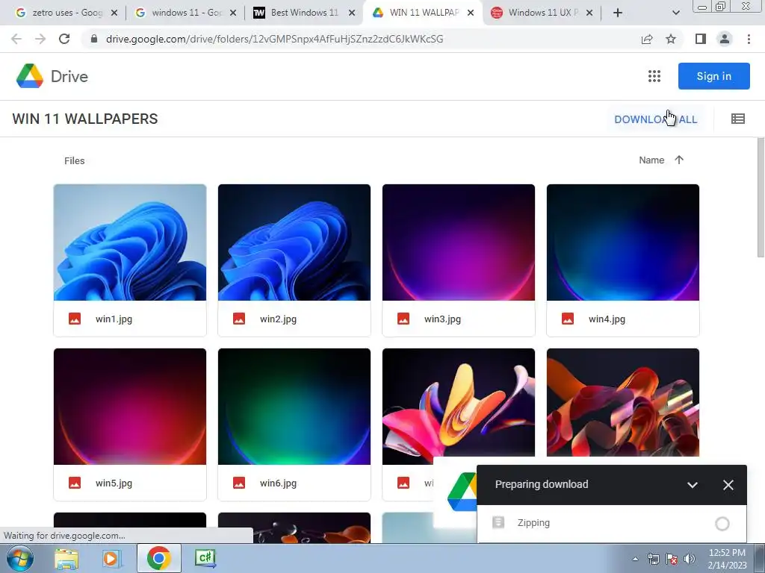Collapse the Preparing download panel
The image size is (765, 573).
pyautogui.click(x=693, y=485)
